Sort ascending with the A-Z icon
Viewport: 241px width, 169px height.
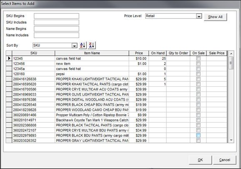point(83,45)
